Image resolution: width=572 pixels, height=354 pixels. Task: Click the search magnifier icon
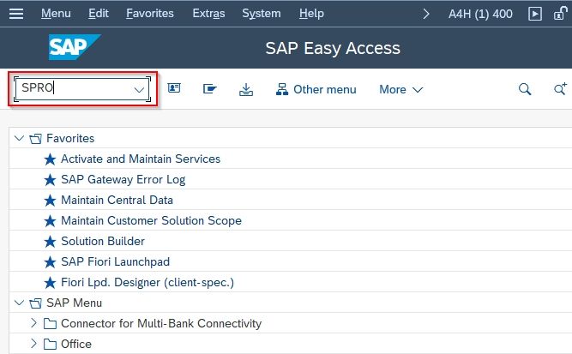coord(525,89)
